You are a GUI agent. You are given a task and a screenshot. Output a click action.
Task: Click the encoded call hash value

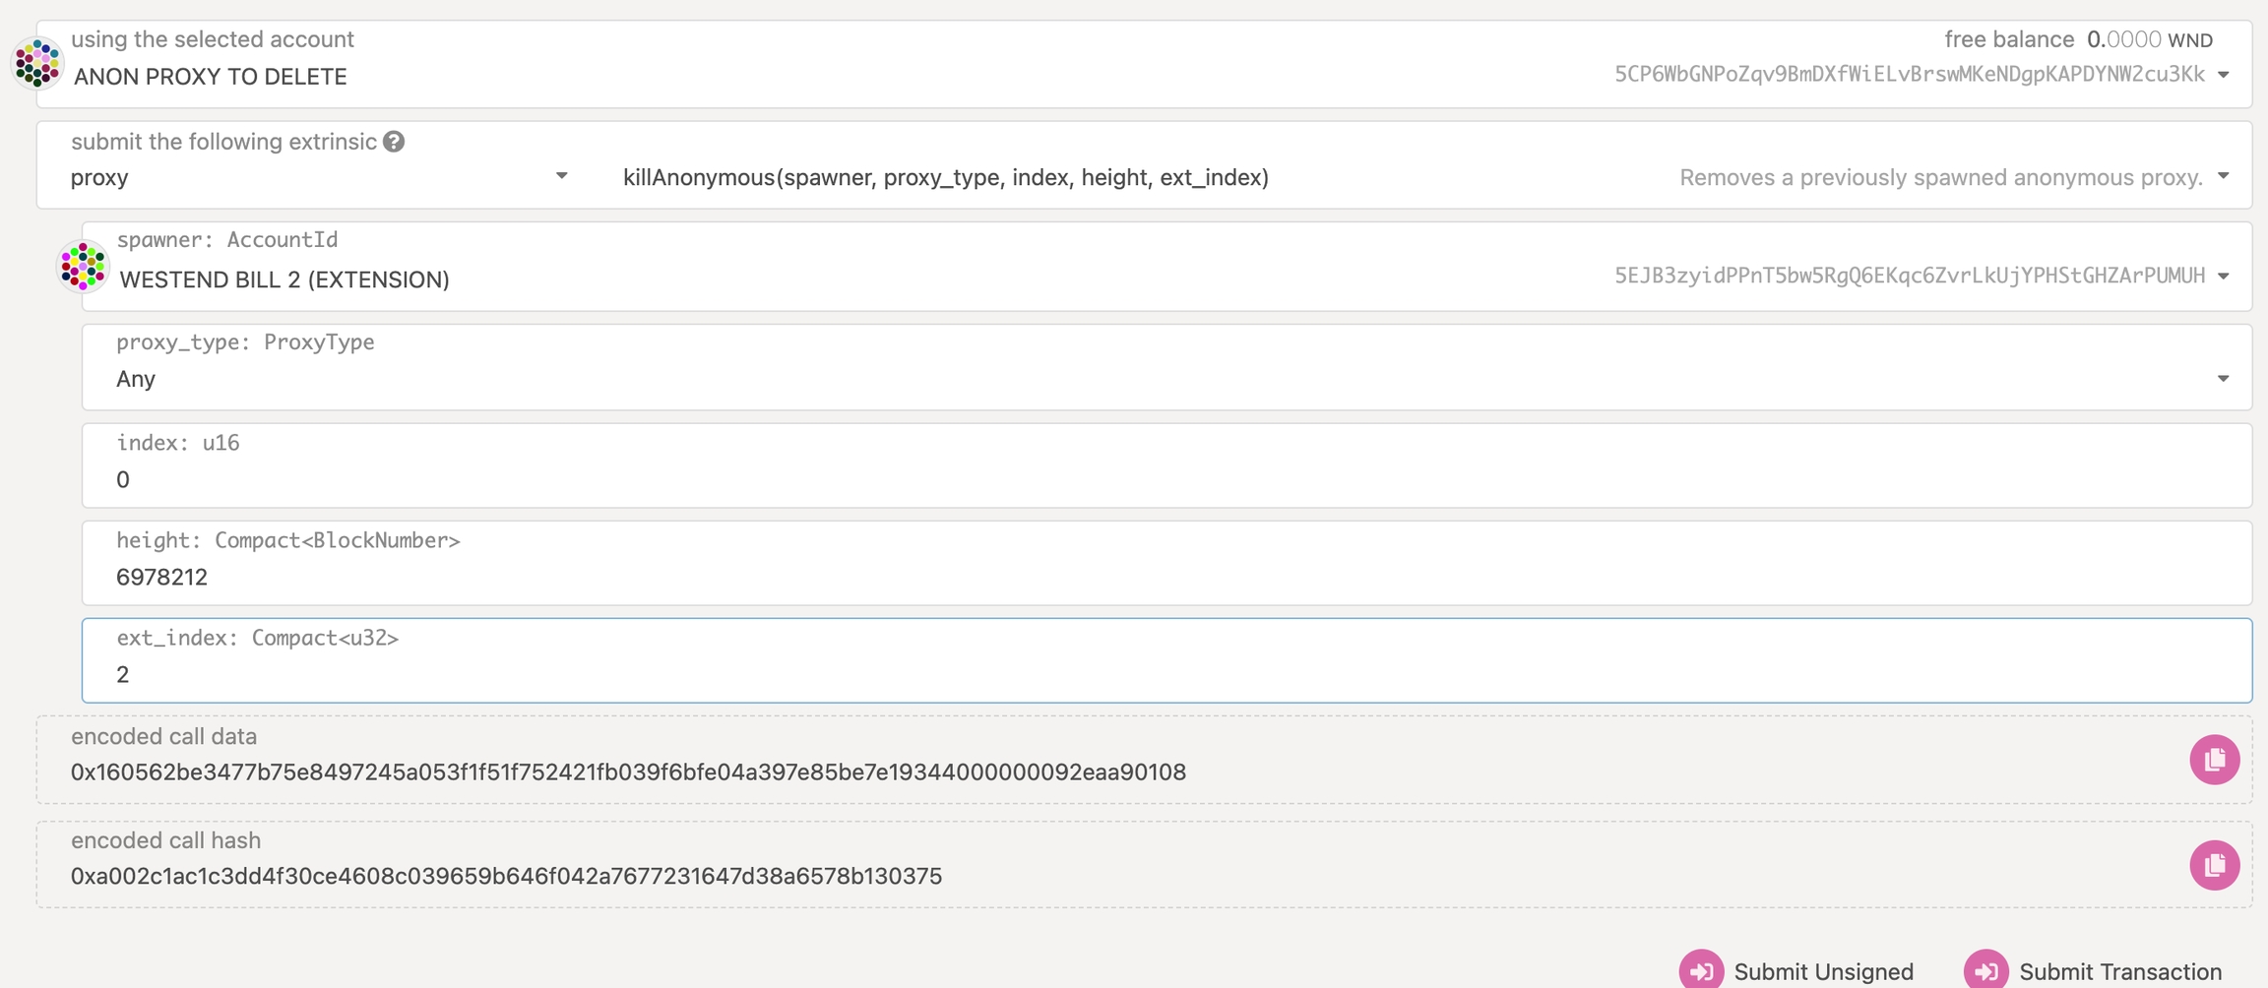tap(506, 876)
